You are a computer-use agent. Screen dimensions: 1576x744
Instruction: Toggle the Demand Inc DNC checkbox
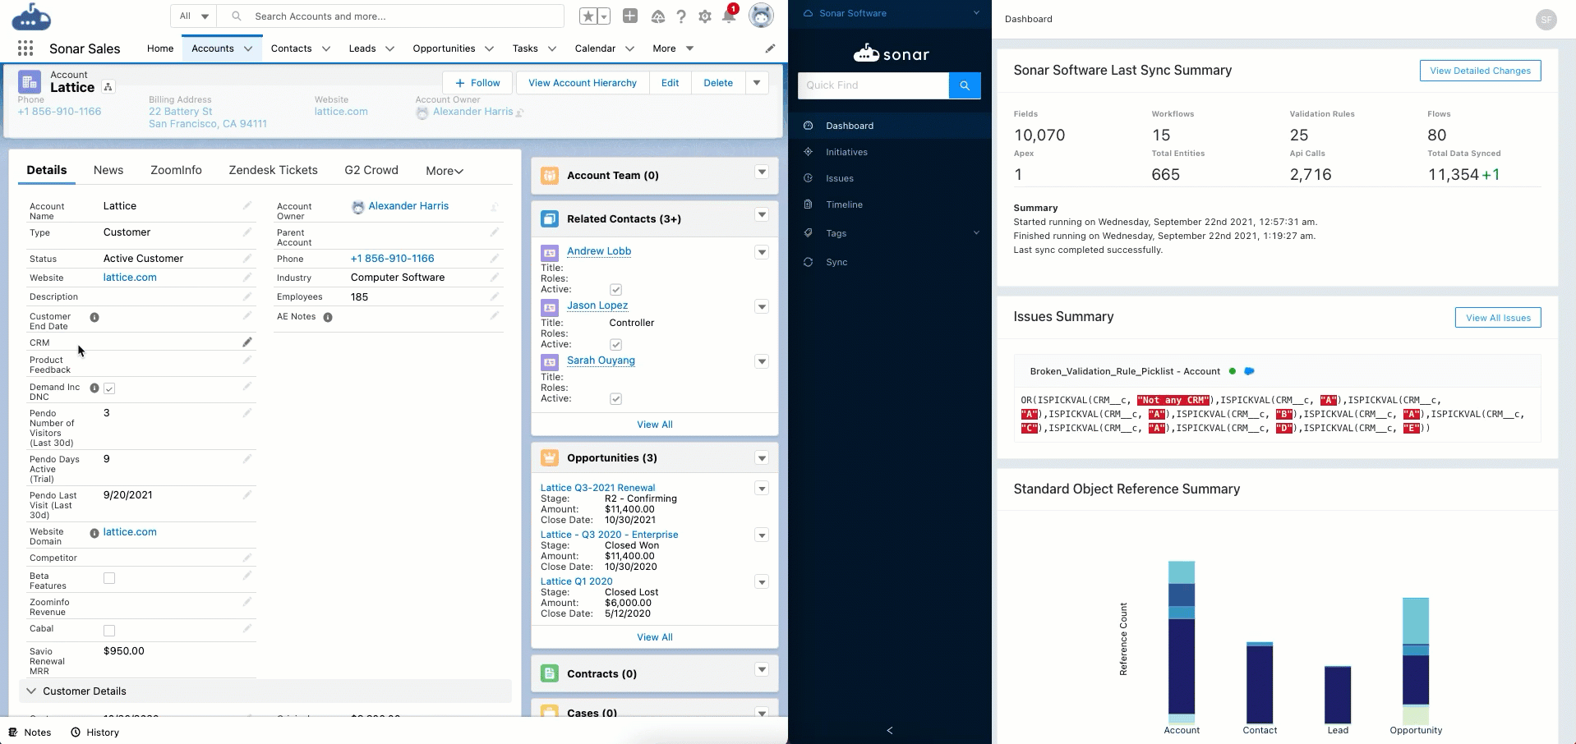(x=109, y=388)
